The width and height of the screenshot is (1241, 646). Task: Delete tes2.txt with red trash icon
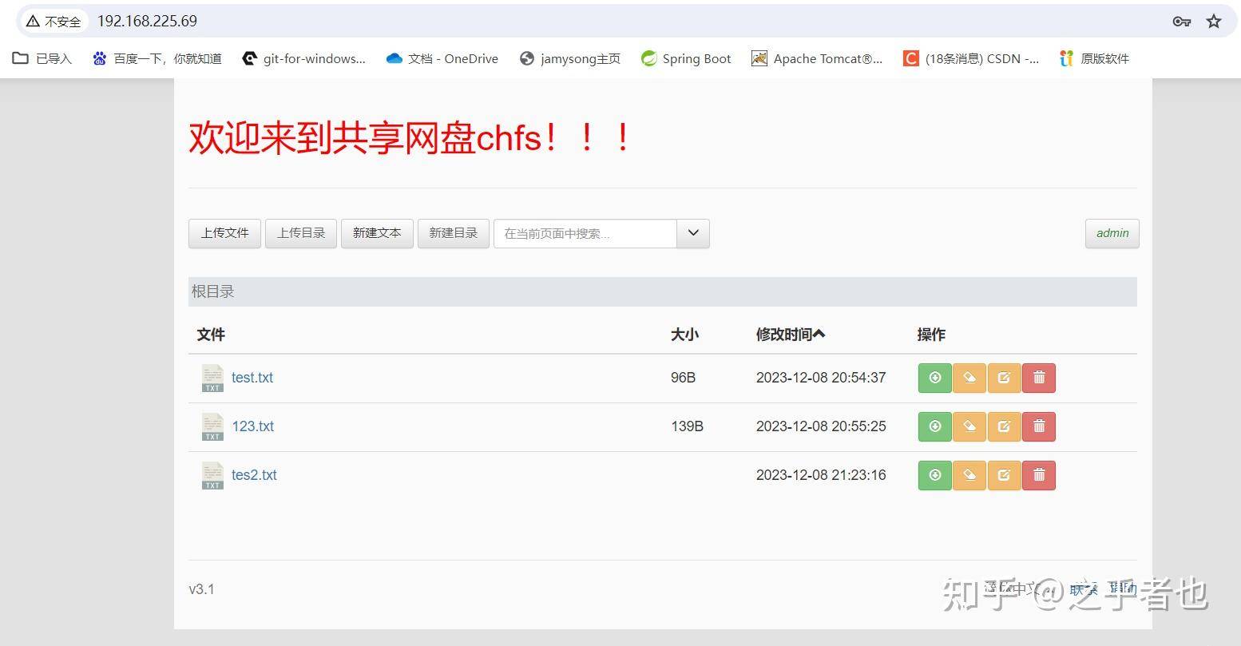tap(1039, 475)
